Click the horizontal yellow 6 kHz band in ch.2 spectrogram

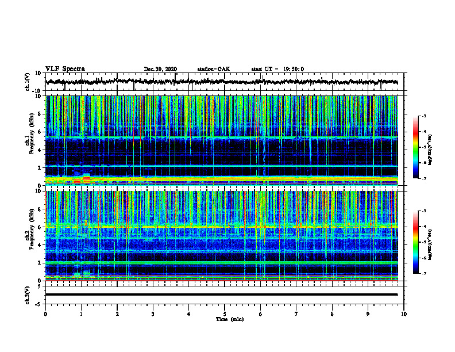222,226
